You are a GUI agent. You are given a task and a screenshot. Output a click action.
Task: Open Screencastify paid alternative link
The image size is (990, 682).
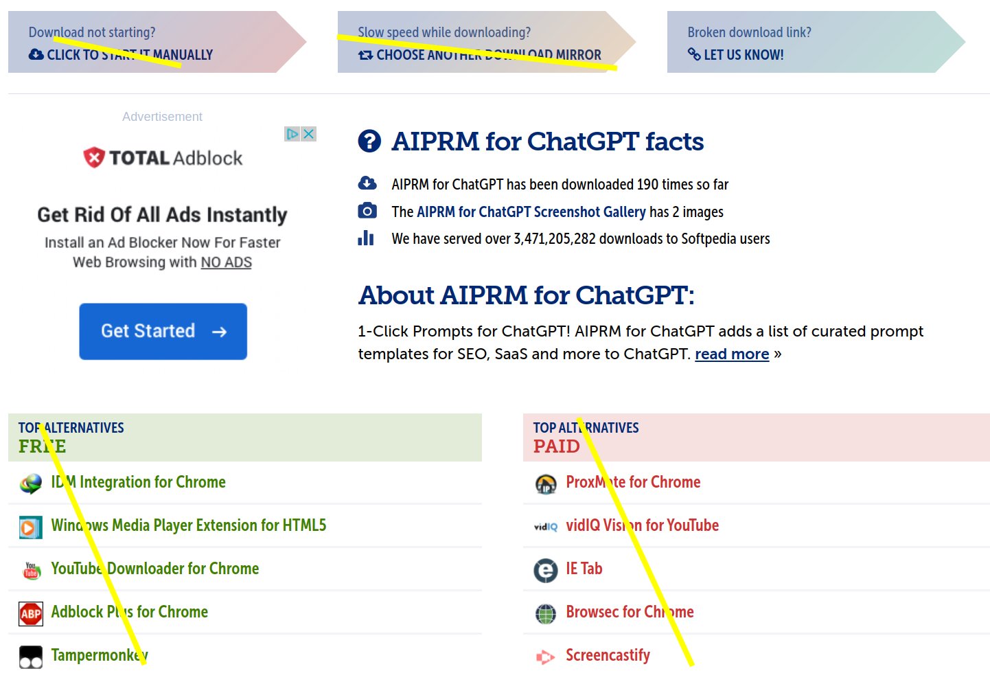click(608, 655)
